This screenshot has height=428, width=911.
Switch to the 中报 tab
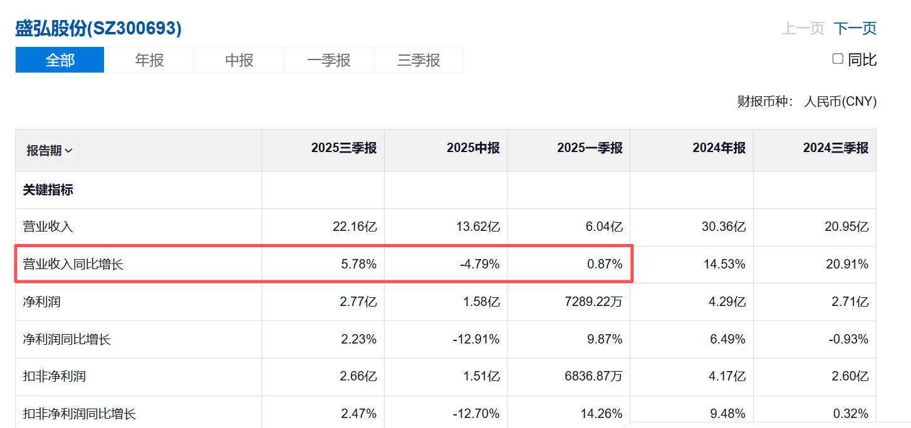(239, 60)
